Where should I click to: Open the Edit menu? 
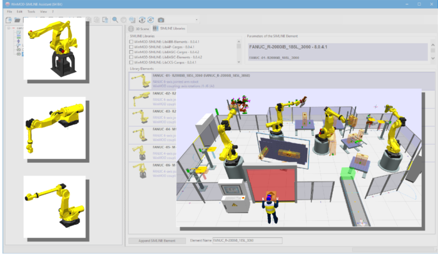[20, 11]
